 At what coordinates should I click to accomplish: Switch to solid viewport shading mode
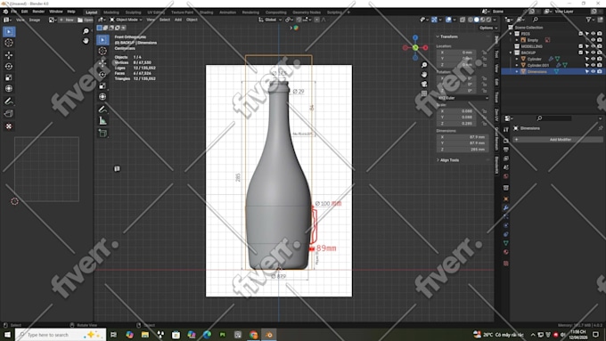pos(477,20)
